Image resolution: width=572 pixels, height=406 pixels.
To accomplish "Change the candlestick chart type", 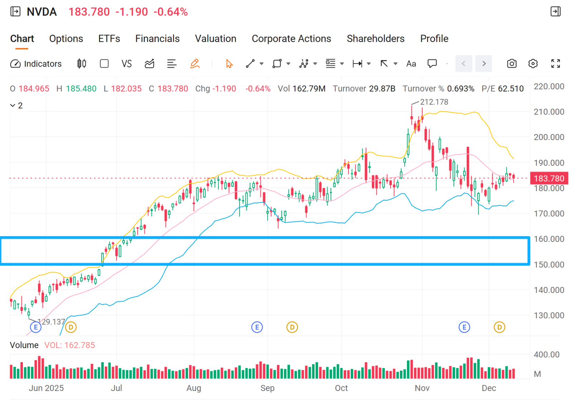I will 82,64.
